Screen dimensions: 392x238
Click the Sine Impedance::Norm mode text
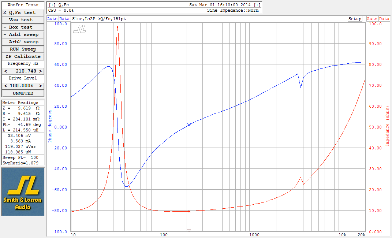coord(233,10)
